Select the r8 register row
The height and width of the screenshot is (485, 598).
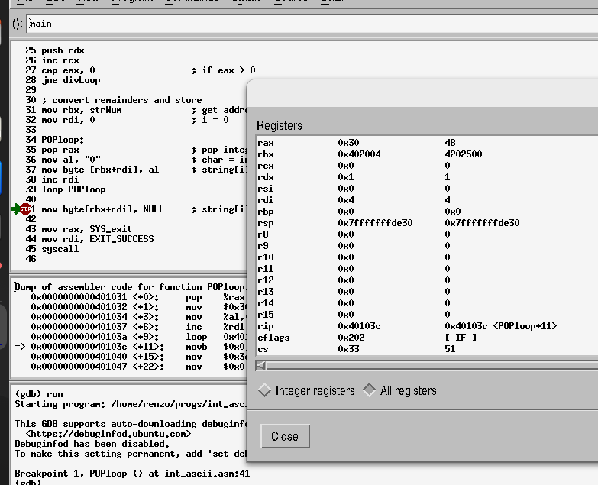click(x=427, y=234)
